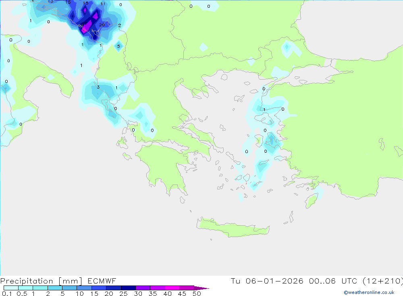Image resolution: width=403 pixels, height=296 pixels.
Task: Click the '45' legend scale label
Action: (x=182, y=294)
